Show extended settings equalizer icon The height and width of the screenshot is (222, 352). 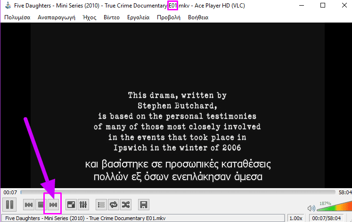pyautogui.click(x=83, y=205)
